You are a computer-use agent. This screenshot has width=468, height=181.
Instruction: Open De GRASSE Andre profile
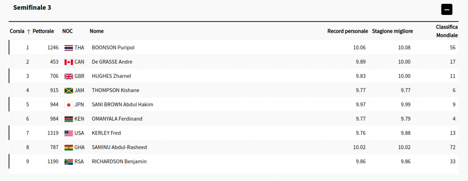tap(112, 62)
